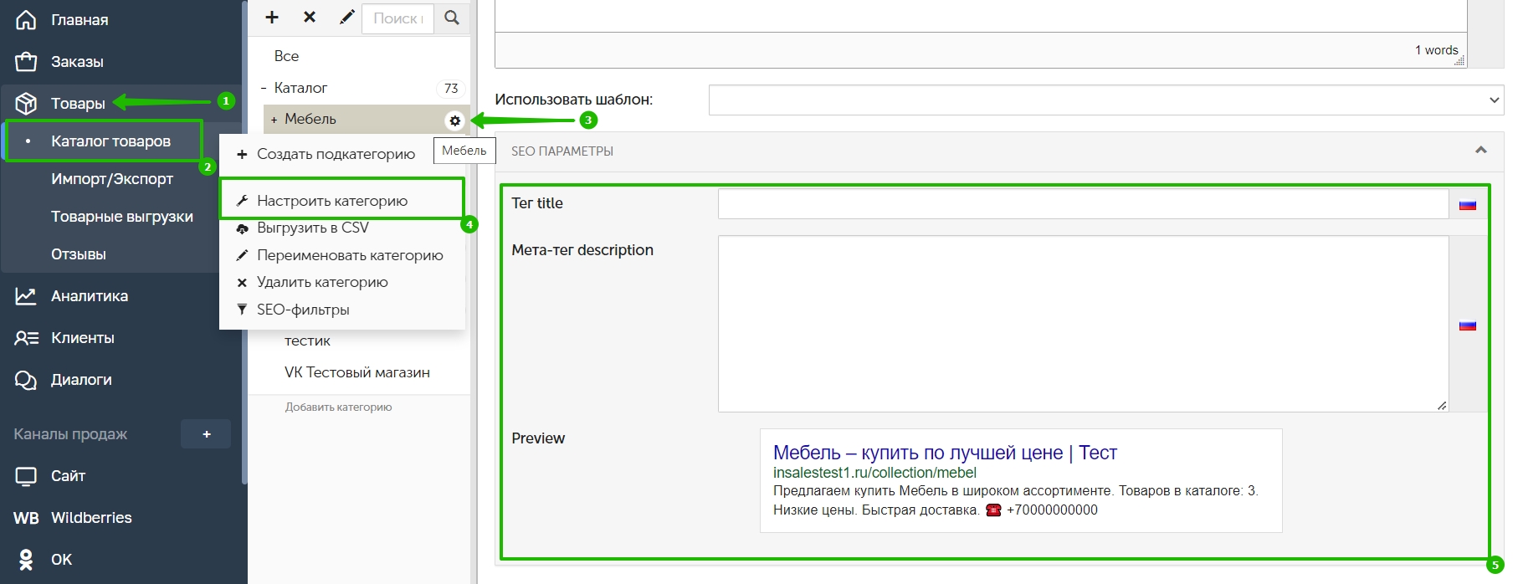Click X icon to delete category
This screenshot has height=584, width=1518.
310,18
